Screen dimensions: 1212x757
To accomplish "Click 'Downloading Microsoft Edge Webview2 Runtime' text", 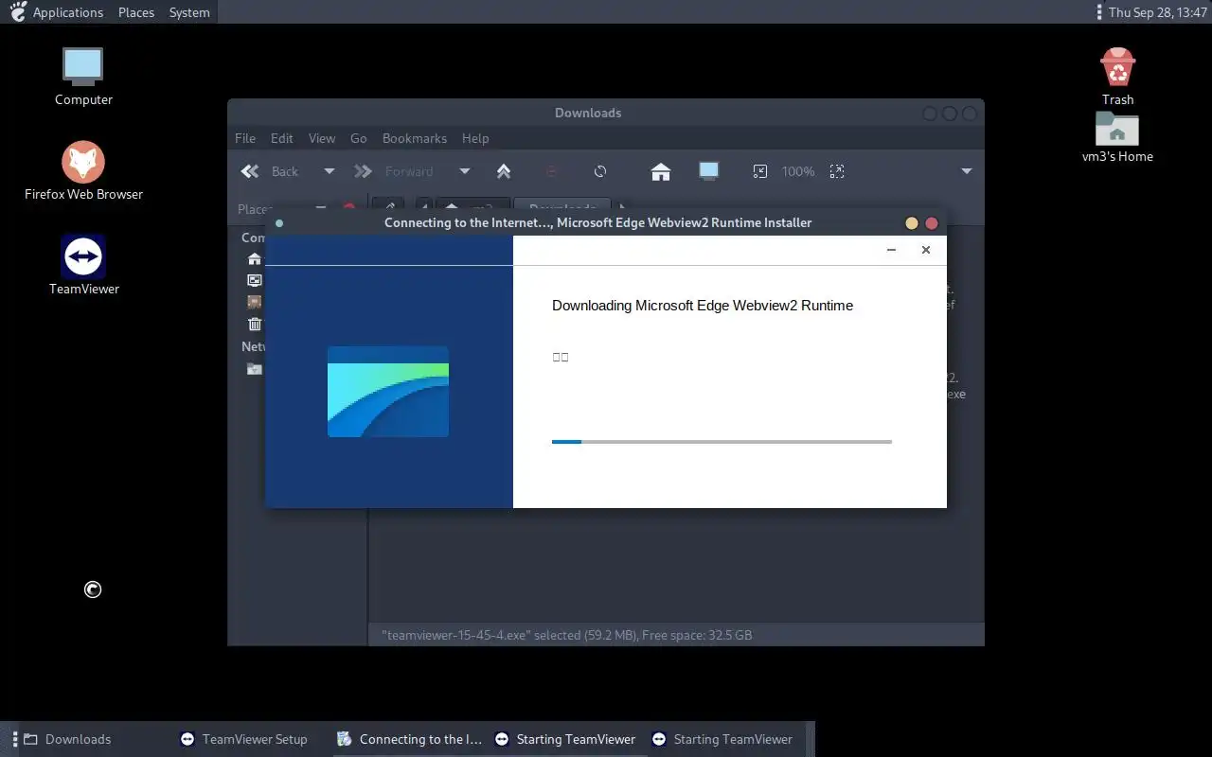I will (703, 306).
